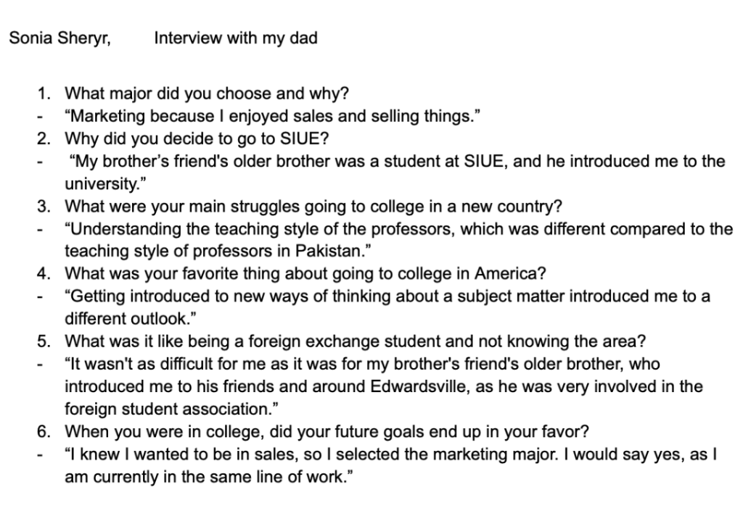The width and height of the screenshot is (743, 511).
Task: Click question 2 'Why did you decide to go to SIUE?'
Action: click(197, 138)
